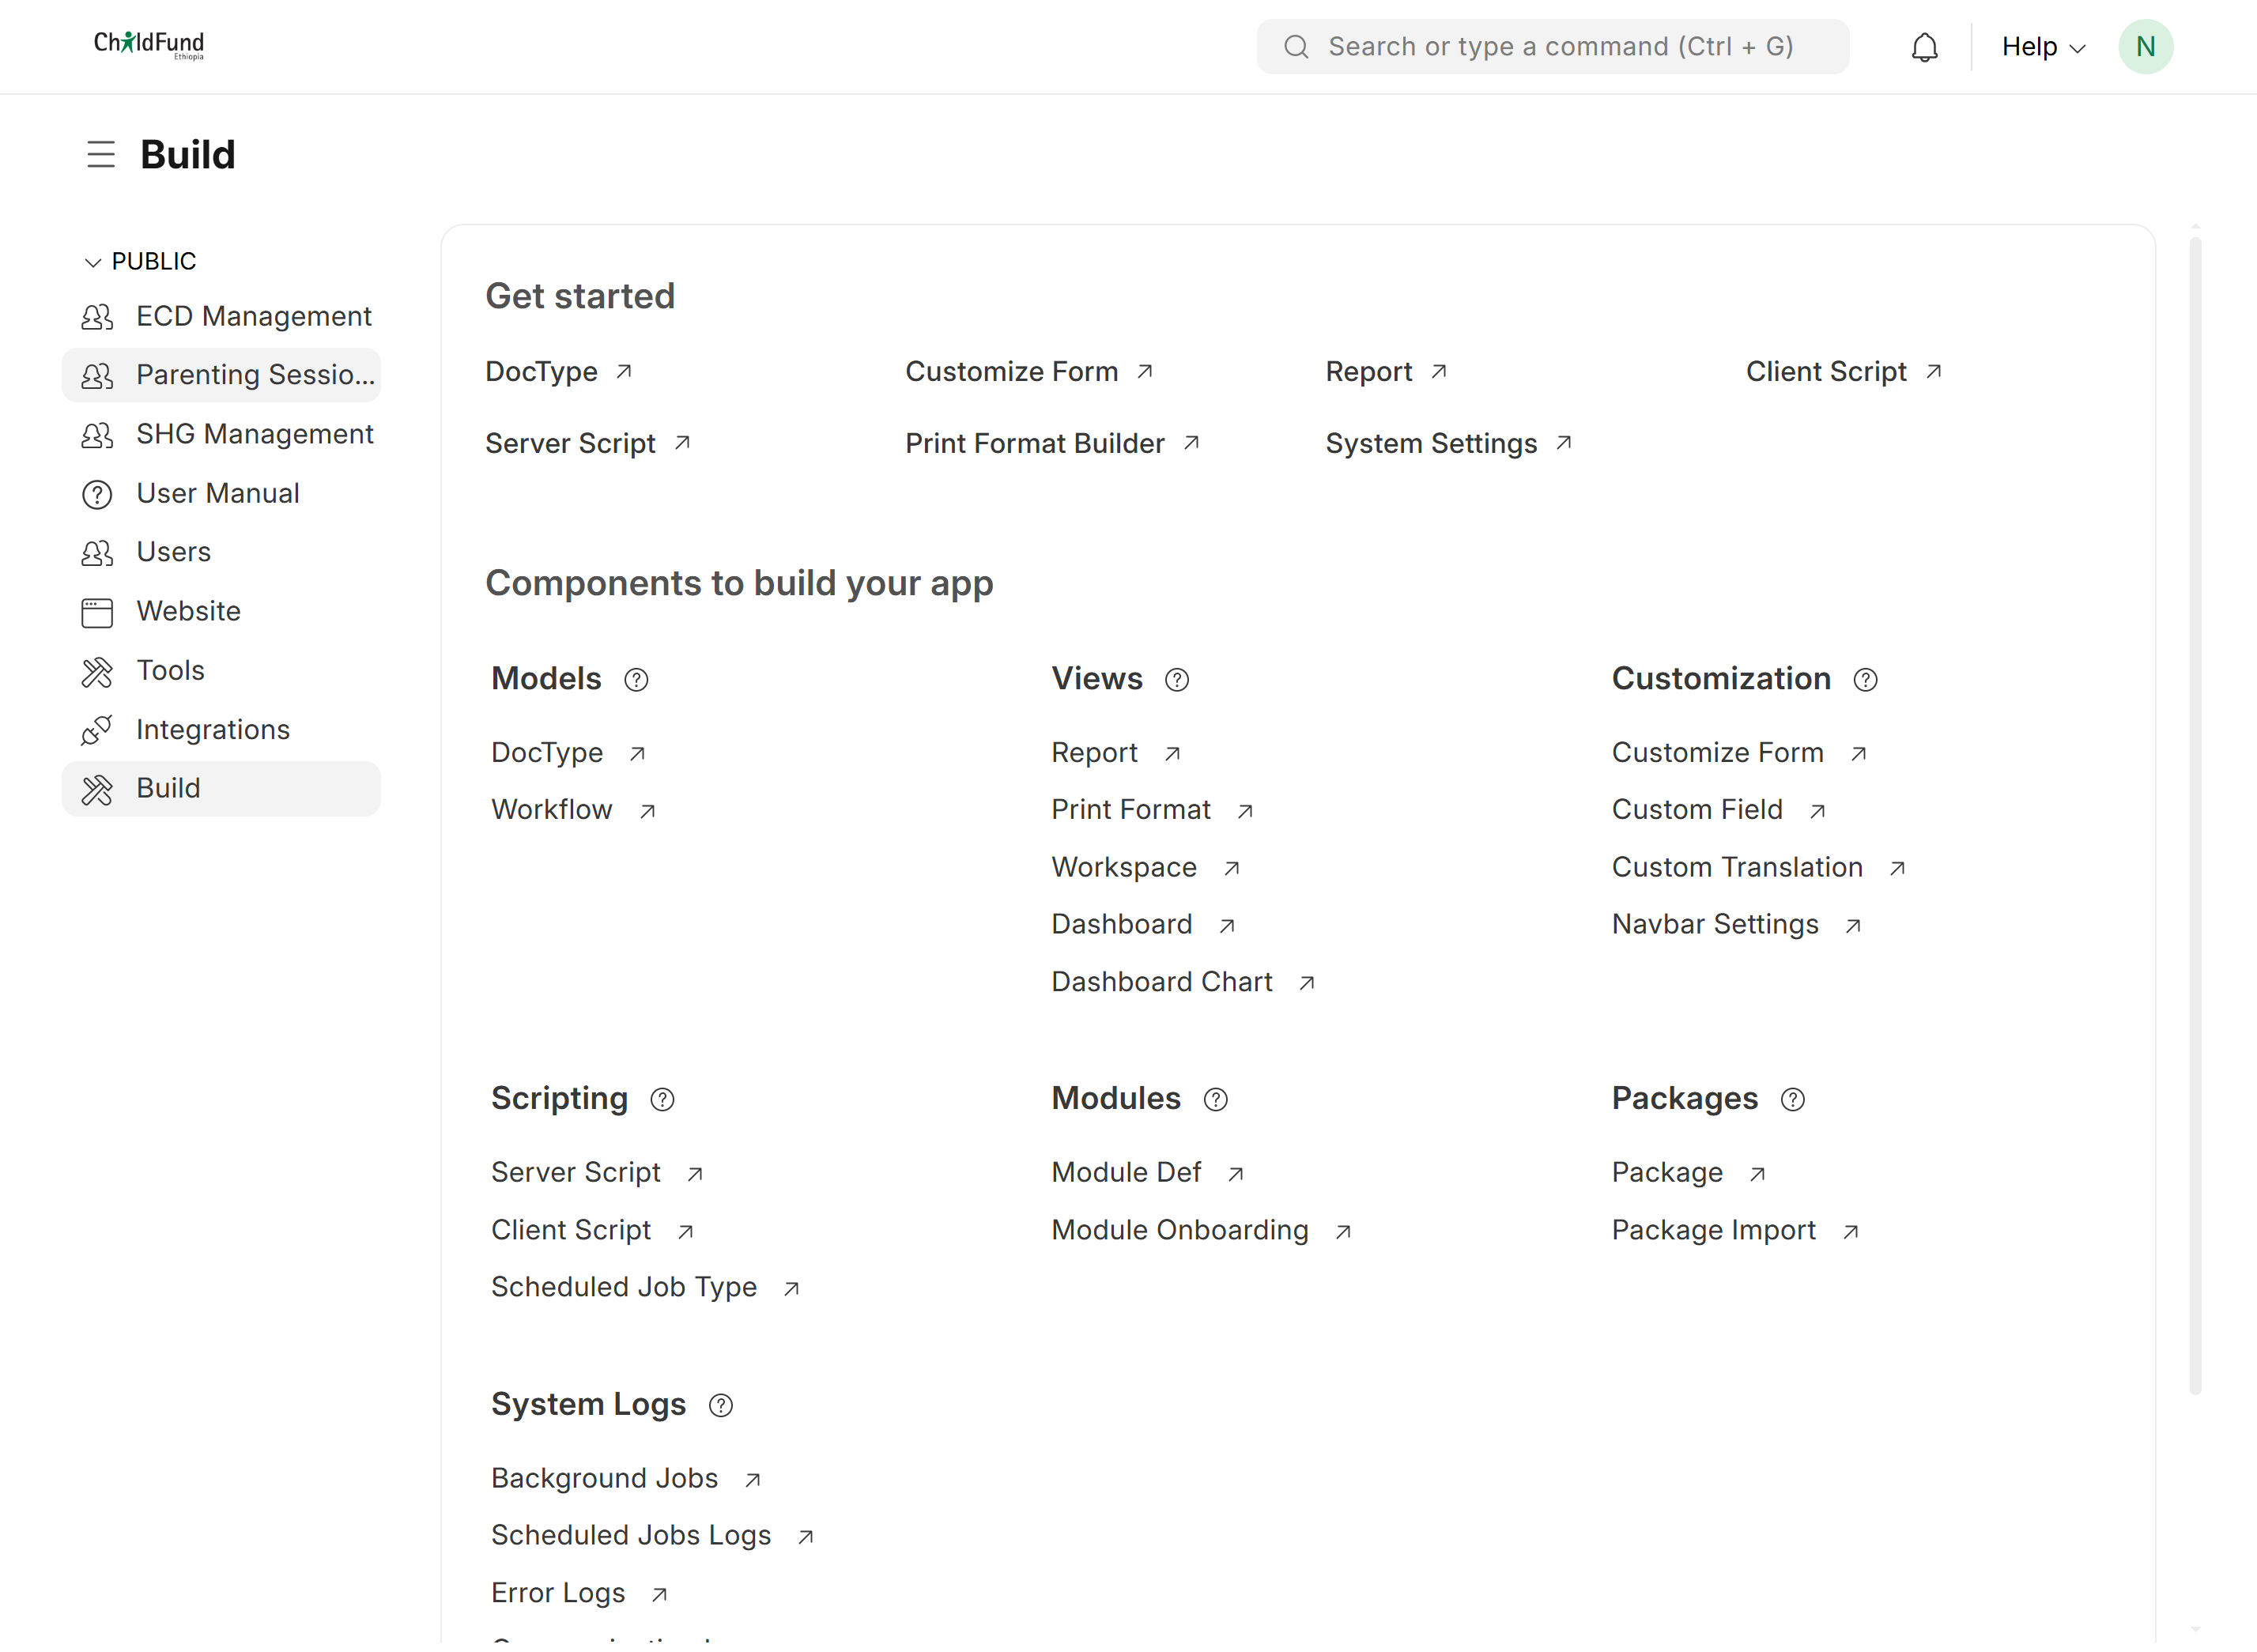Click the ECD Management people icon

pyautogui.click(x=97, y=317)
